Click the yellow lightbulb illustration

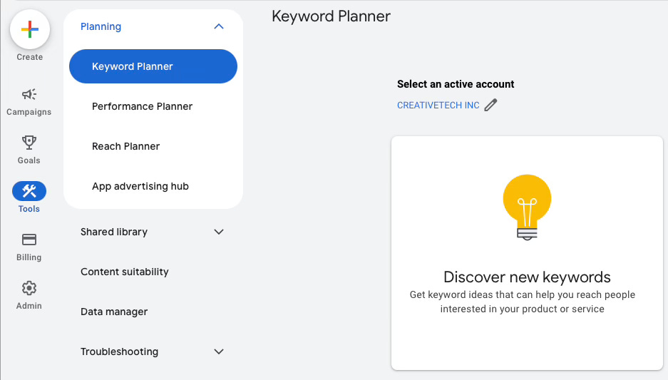(527, 207)
